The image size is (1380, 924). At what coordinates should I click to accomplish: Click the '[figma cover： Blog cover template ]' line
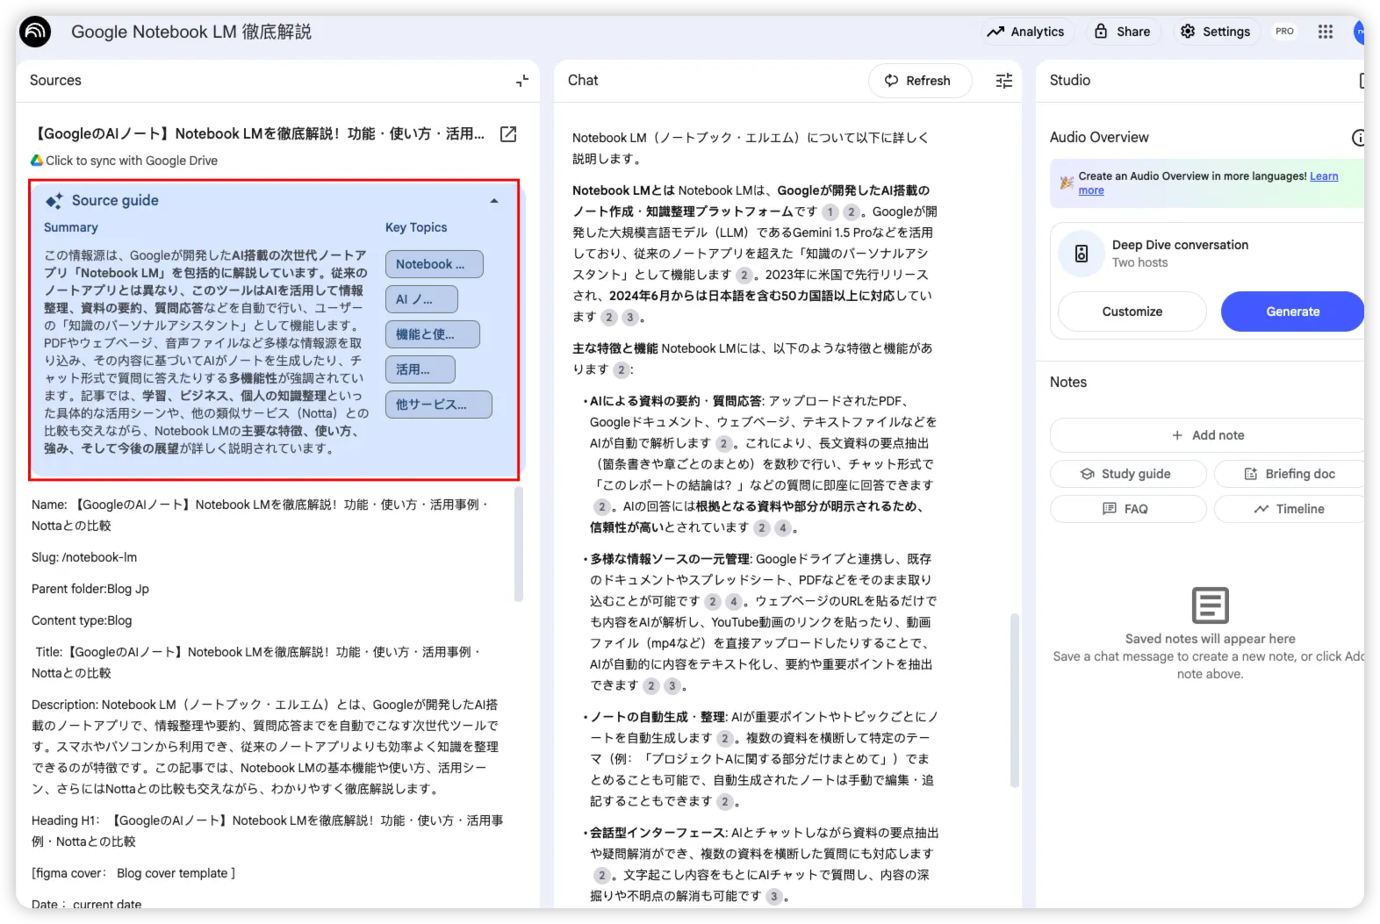point(133,873)
